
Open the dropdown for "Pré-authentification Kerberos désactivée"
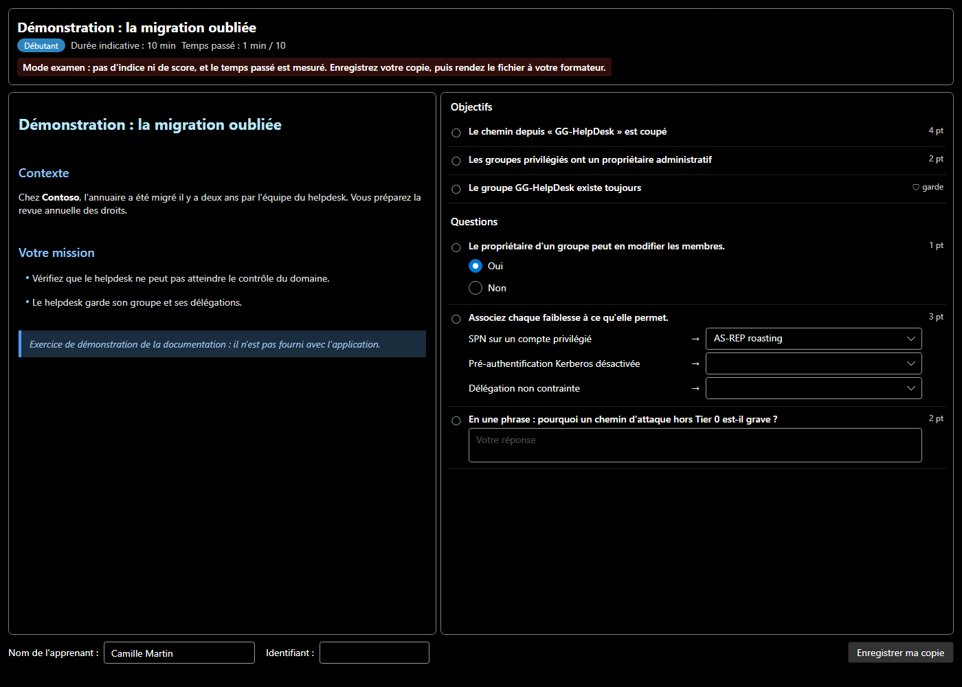tap(814, 363)
